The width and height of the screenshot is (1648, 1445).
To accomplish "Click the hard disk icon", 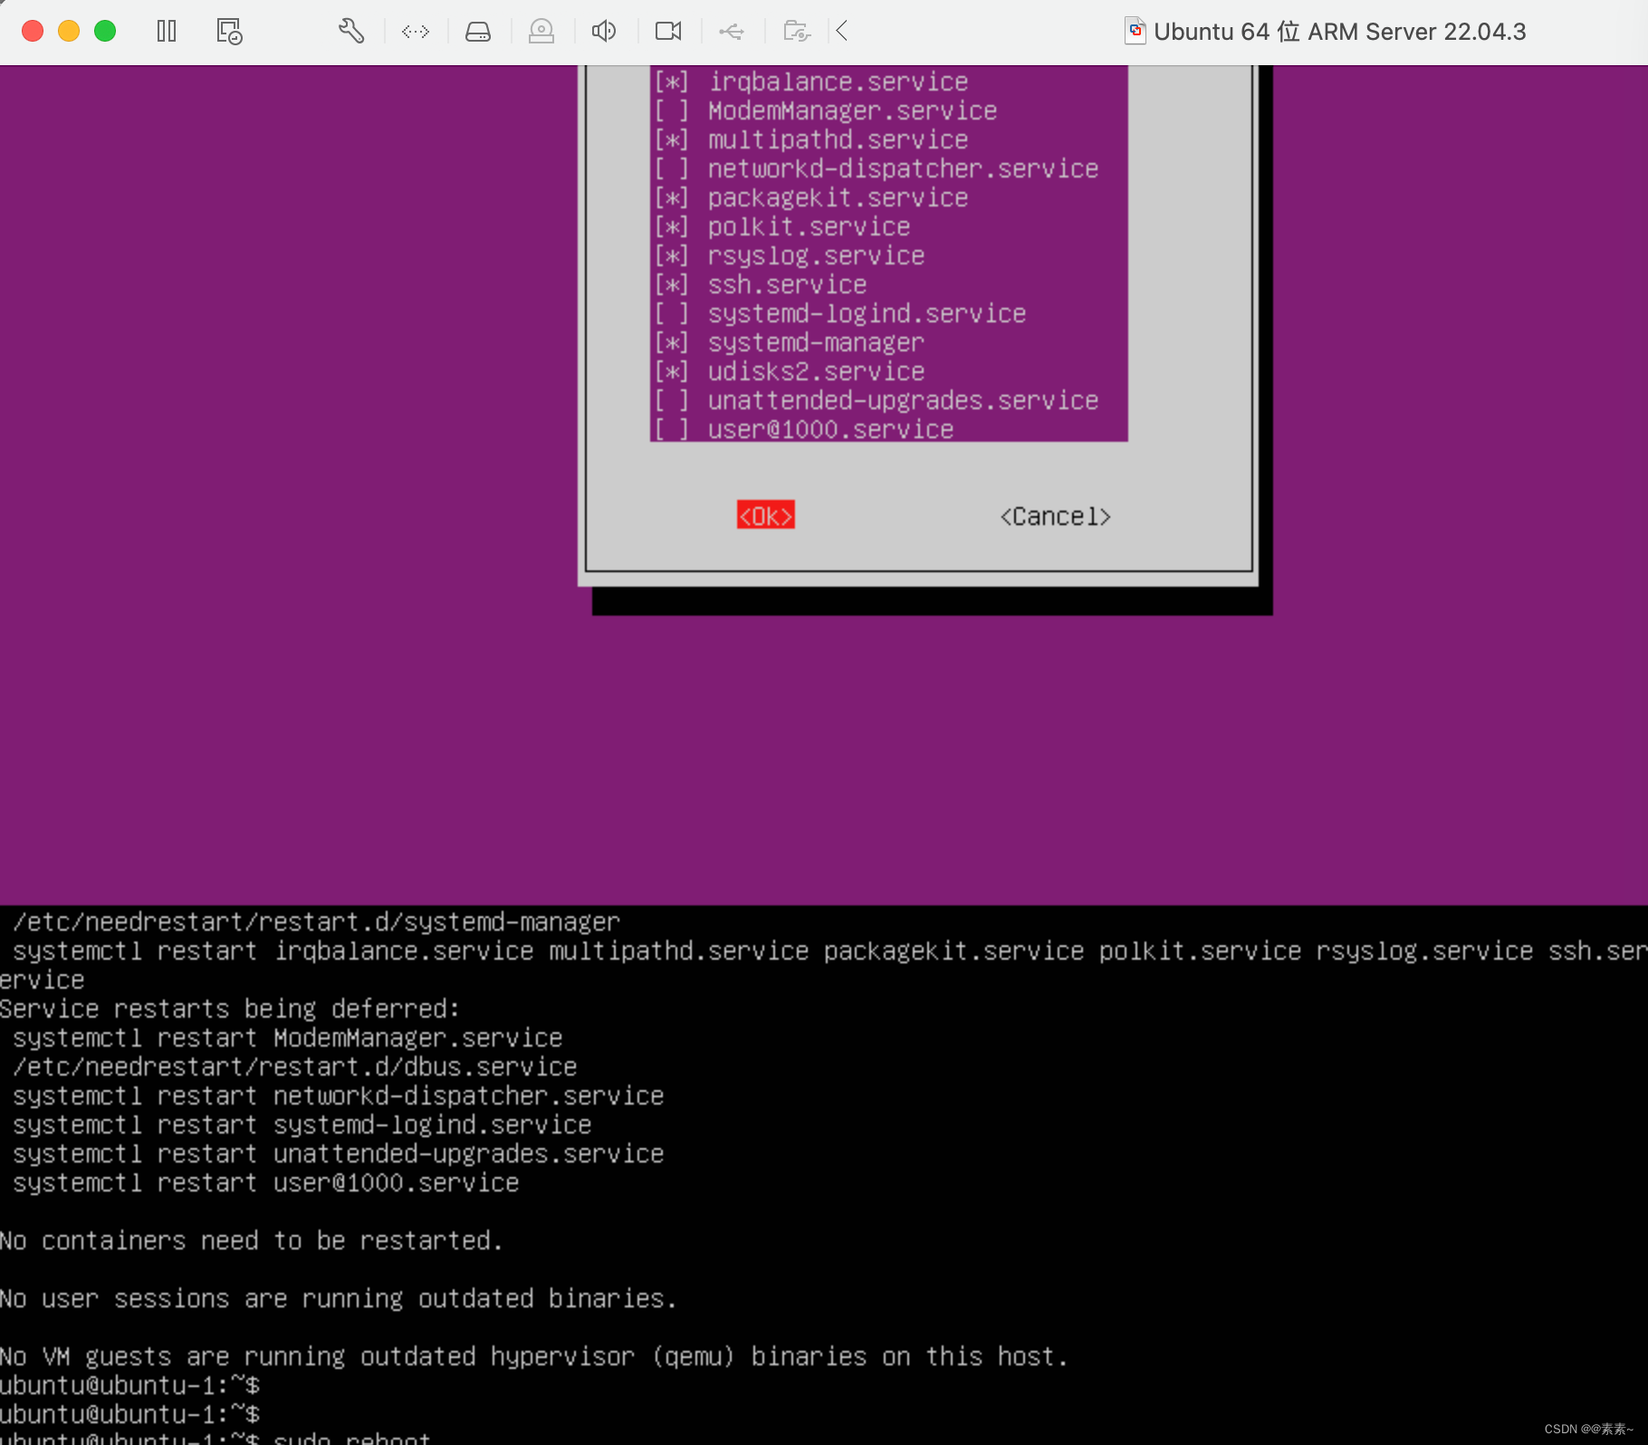I will (x=478, y=32).
